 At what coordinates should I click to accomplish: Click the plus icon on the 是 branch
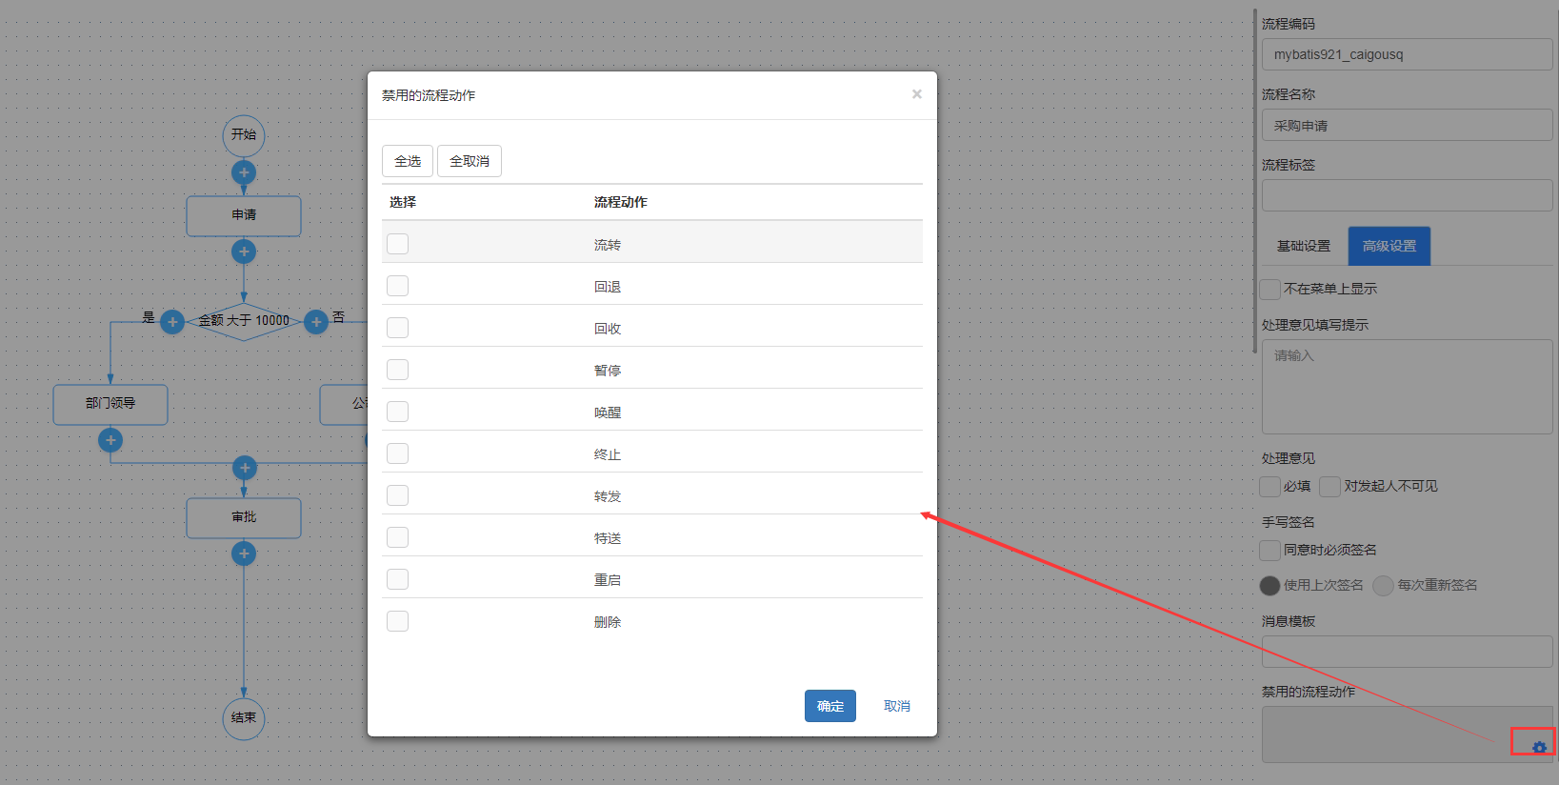tap(172, 322)
